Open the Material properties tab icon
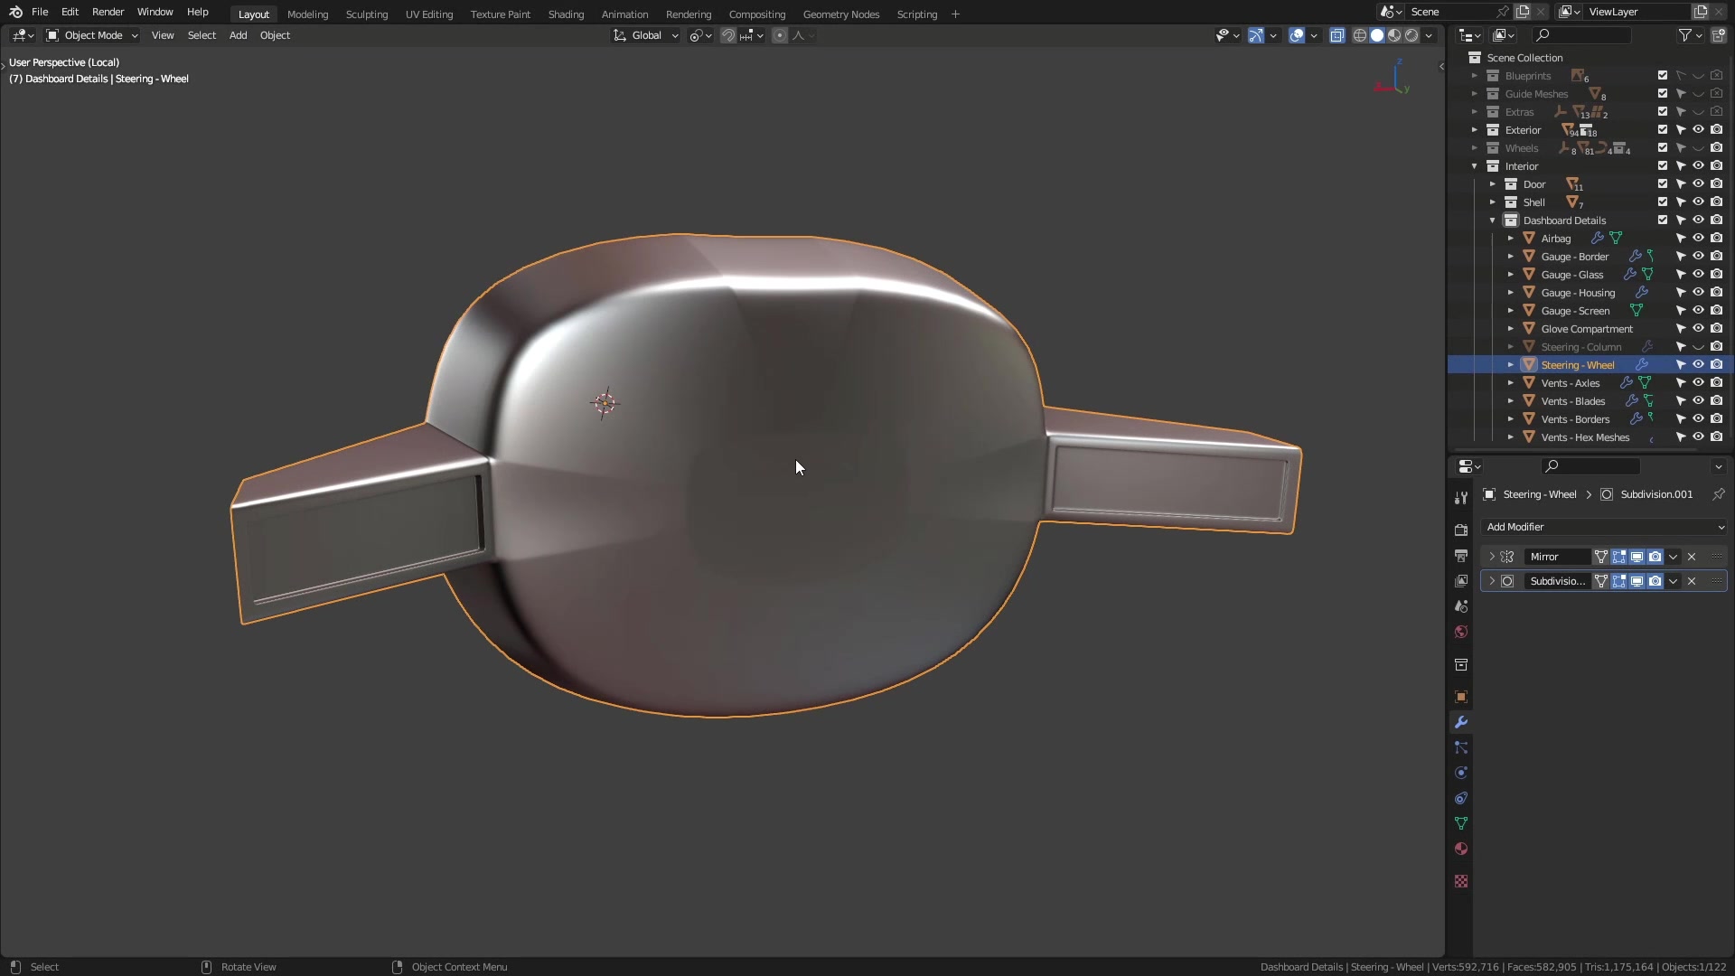Screen dimensions: 1735x976 [x=1461, y=849]
